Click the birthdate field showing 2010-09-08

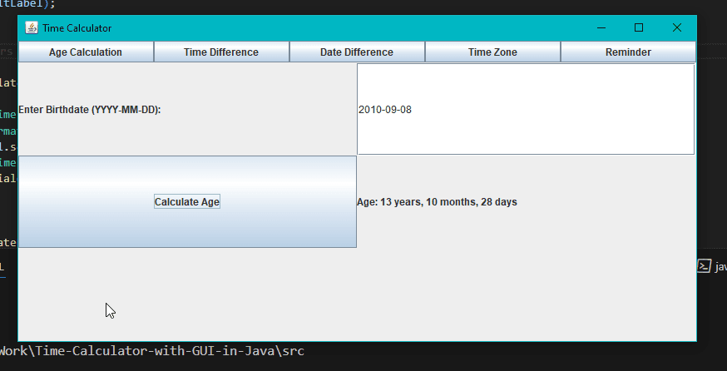tap(525, 109)
